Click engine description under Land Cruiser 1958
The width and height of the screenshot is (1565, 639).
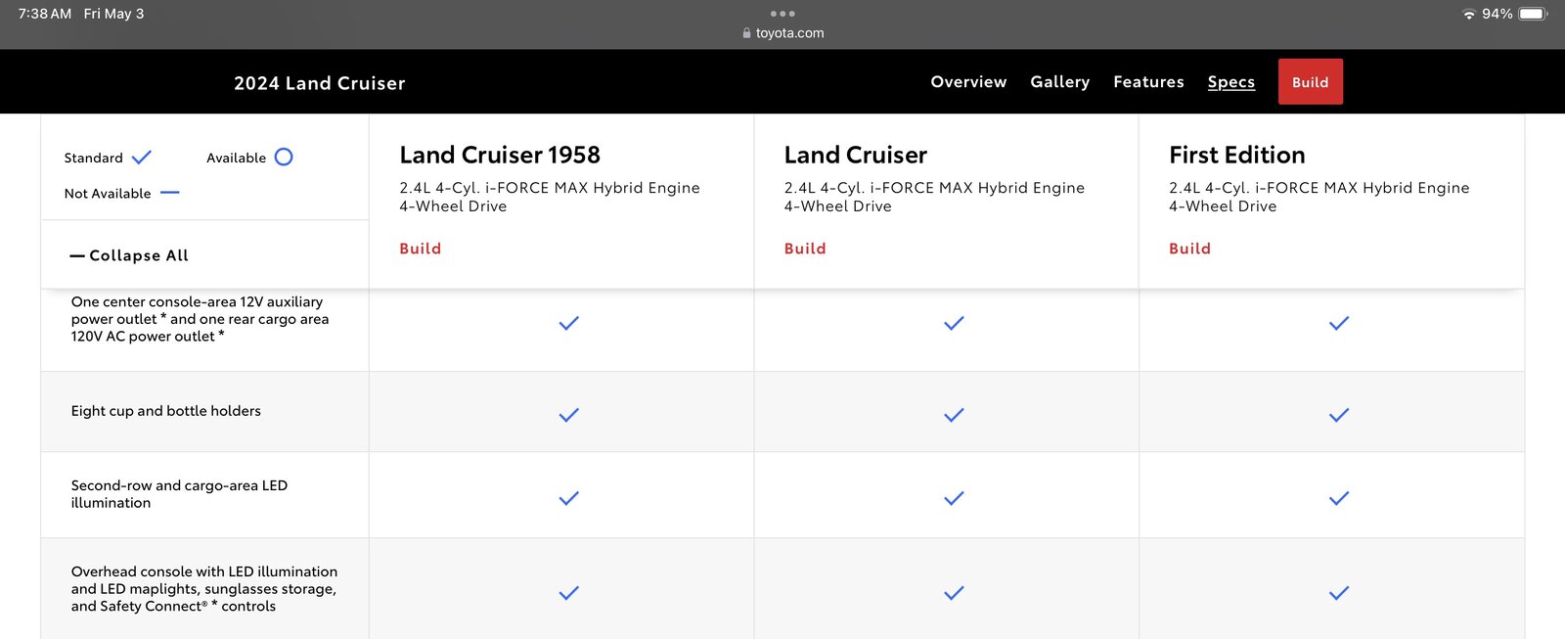(x=550, y=197)
